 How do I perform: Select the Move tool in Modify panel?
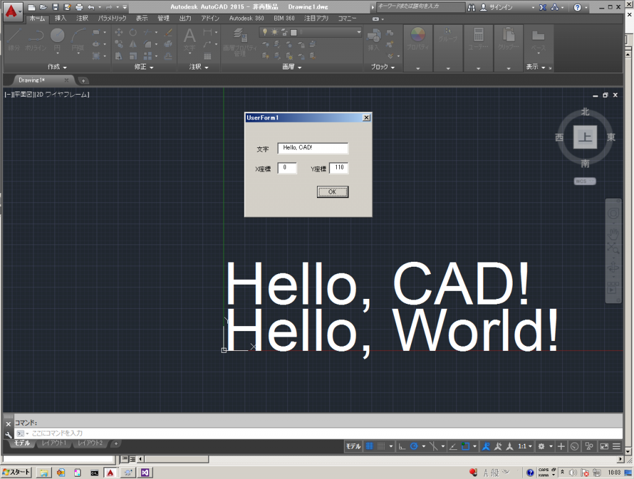tap(119, 32)
